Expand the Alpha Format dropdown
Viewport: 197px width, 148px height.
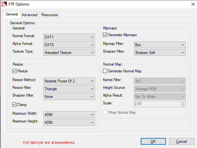(69, 45)
